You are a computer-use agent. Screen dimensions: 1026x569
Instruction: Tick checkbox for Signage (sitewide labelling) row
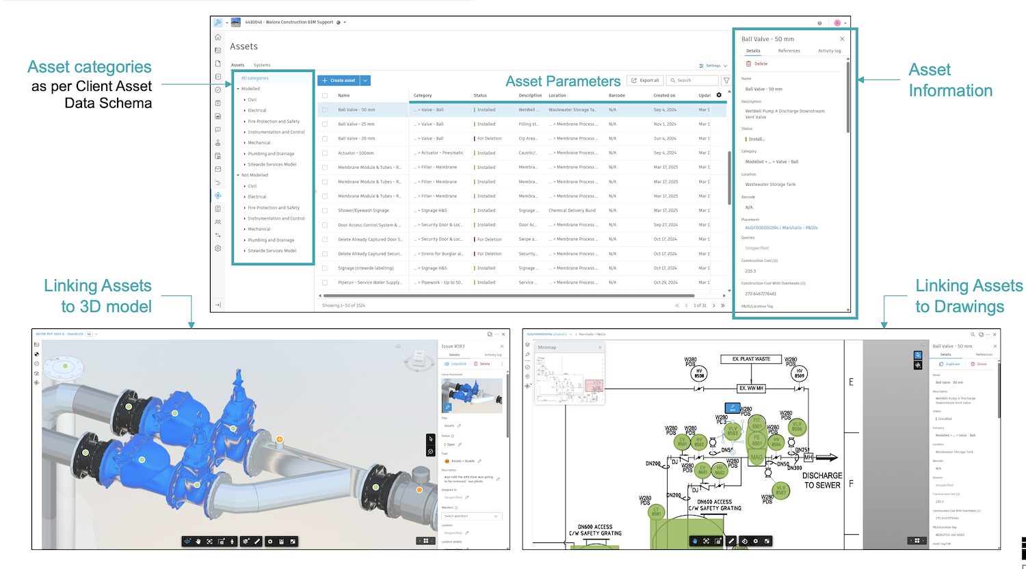pyautogui.click(x=325, y=268)
